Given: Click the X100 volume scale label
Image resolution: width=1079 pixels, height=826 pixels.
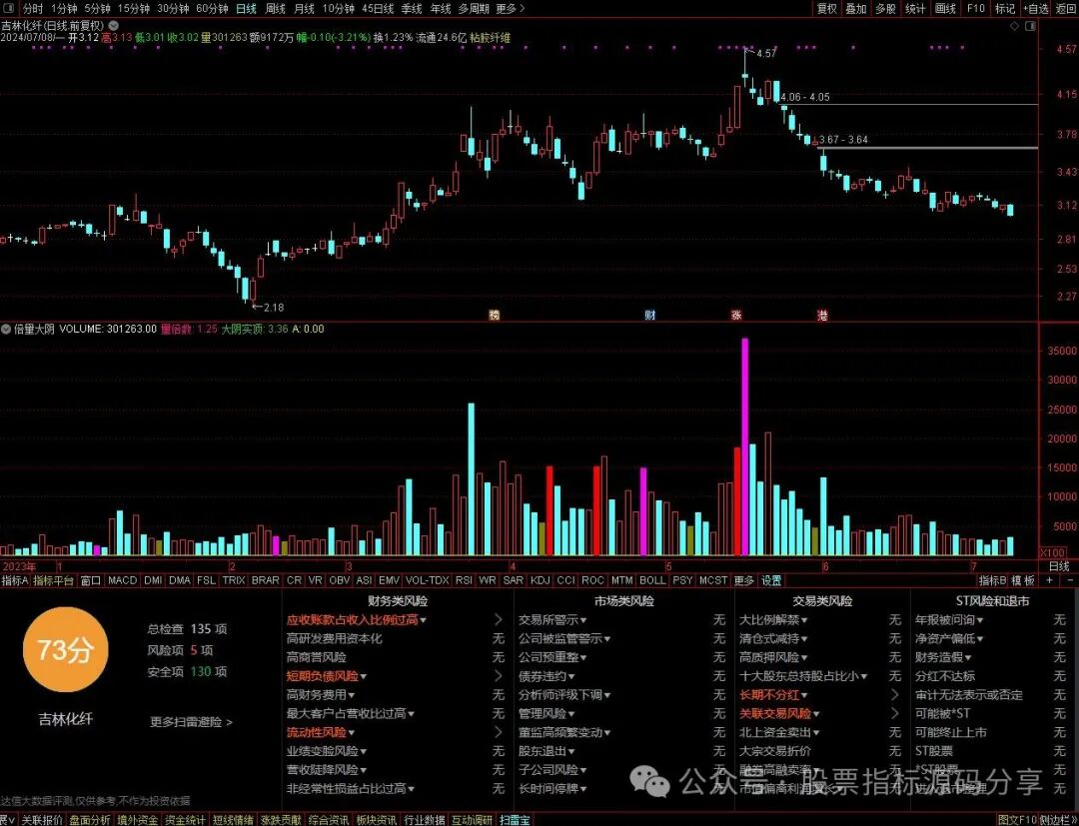Looking at the screenshot, I should pyautogui.click(x=1051, y=552).
